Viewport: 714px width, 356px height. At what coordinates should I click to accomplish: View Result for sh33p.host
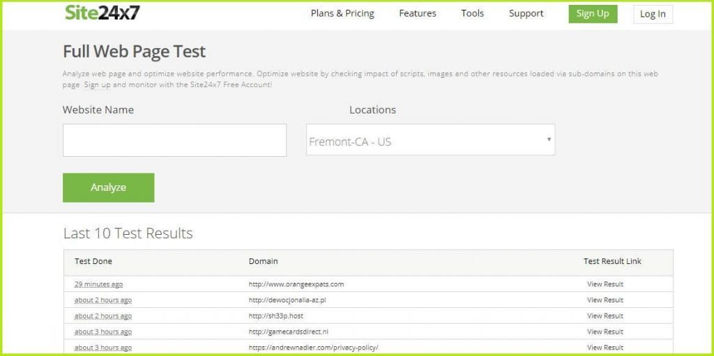(605, 316)
